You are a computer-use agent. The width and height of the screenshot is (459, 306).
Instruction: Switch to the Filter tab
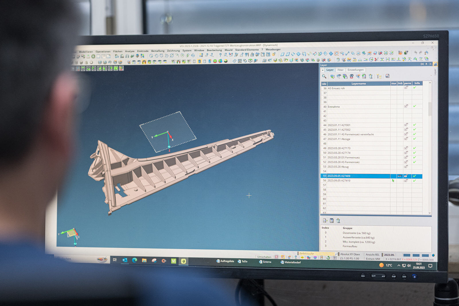341,70
